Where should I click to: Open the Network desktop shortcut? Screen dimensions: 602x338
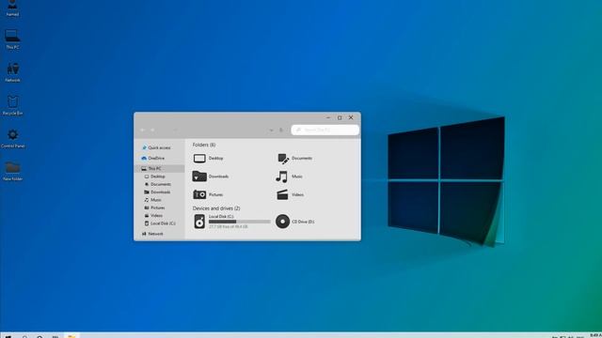click(12, 72)
